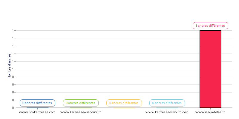Click the blue '0 ancres différentes' label

(x=37, y=103)
